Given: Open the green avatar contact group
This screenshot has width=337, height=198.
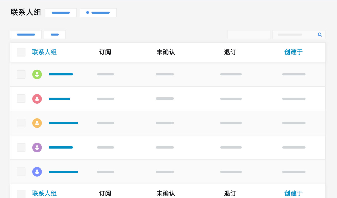Looking at the screenshot, I should click(37, 74).
